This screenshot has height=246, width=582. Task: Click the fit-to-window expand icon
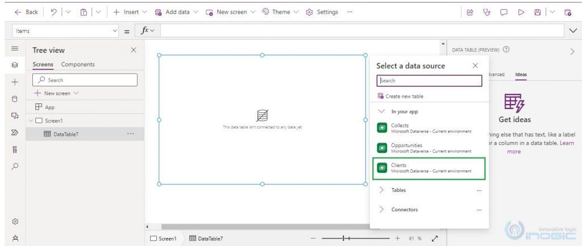coord(435,239)
